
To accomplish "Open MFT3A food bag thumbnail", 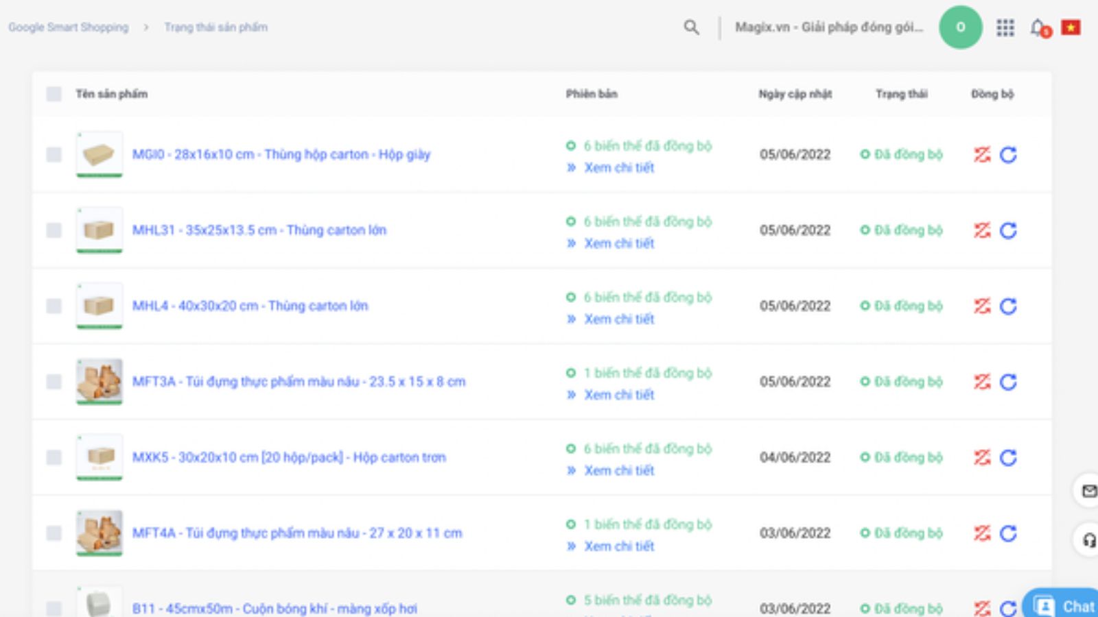I will click(100, 381).
